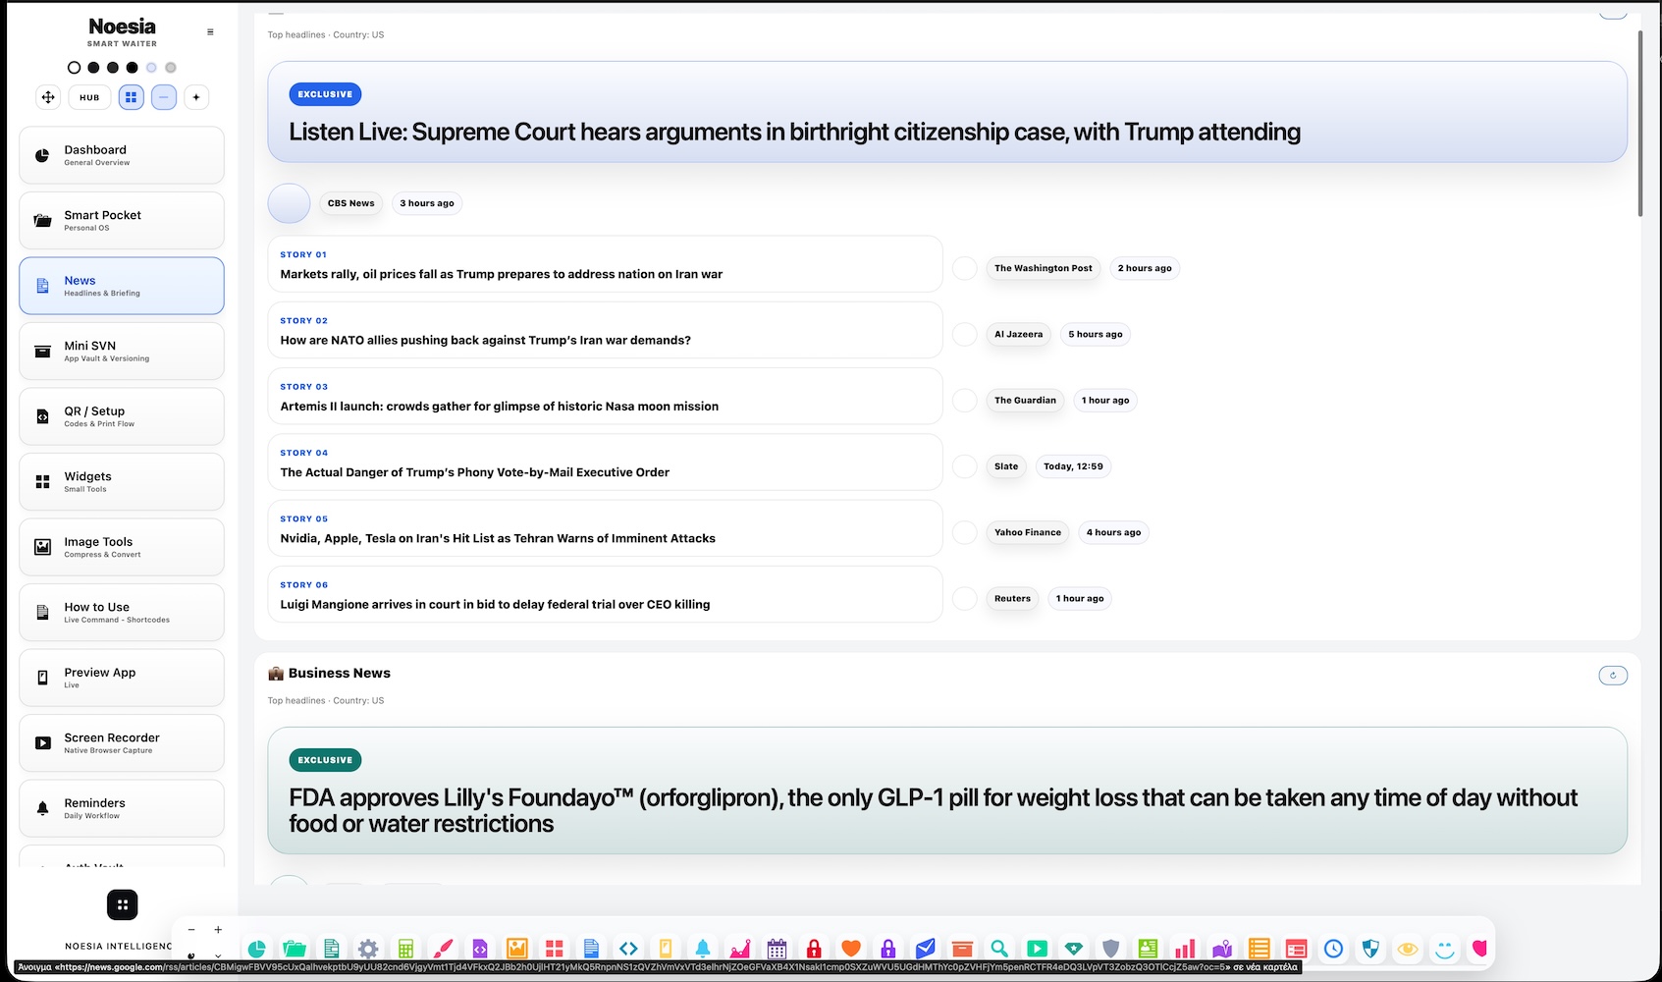Open the green calculator dock icon
This screenshot has height=982, width=1662.
point(405,949)
